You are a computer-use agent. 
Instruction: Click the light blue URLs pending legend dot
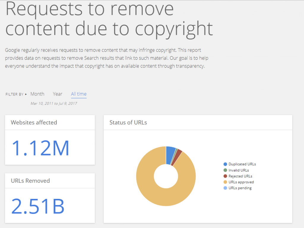click(x=225, y=188)
